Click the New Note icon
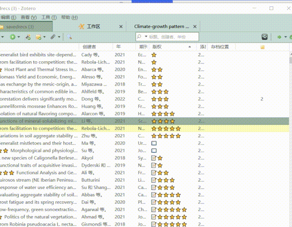 [x=38, y=37]
